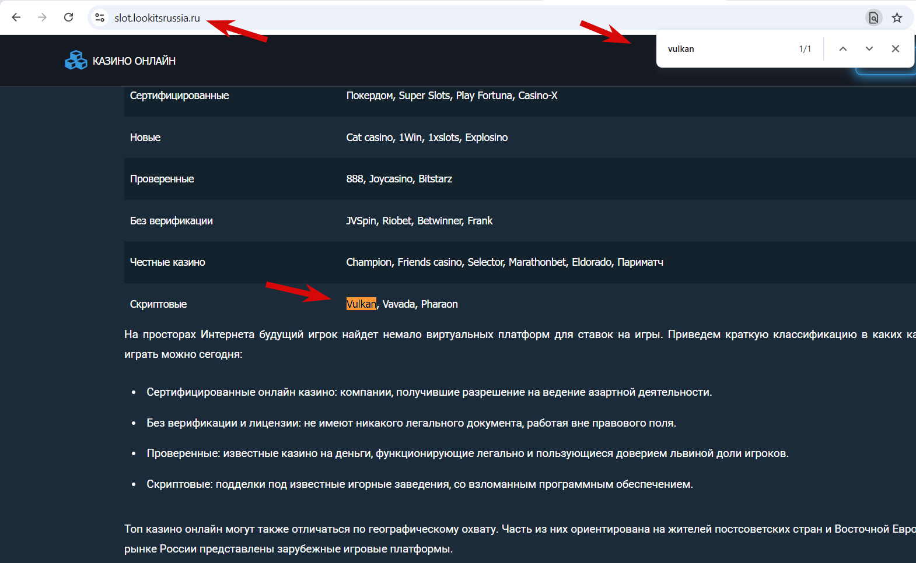Reload the current page
916x563 pixels.
coord(68,17)
